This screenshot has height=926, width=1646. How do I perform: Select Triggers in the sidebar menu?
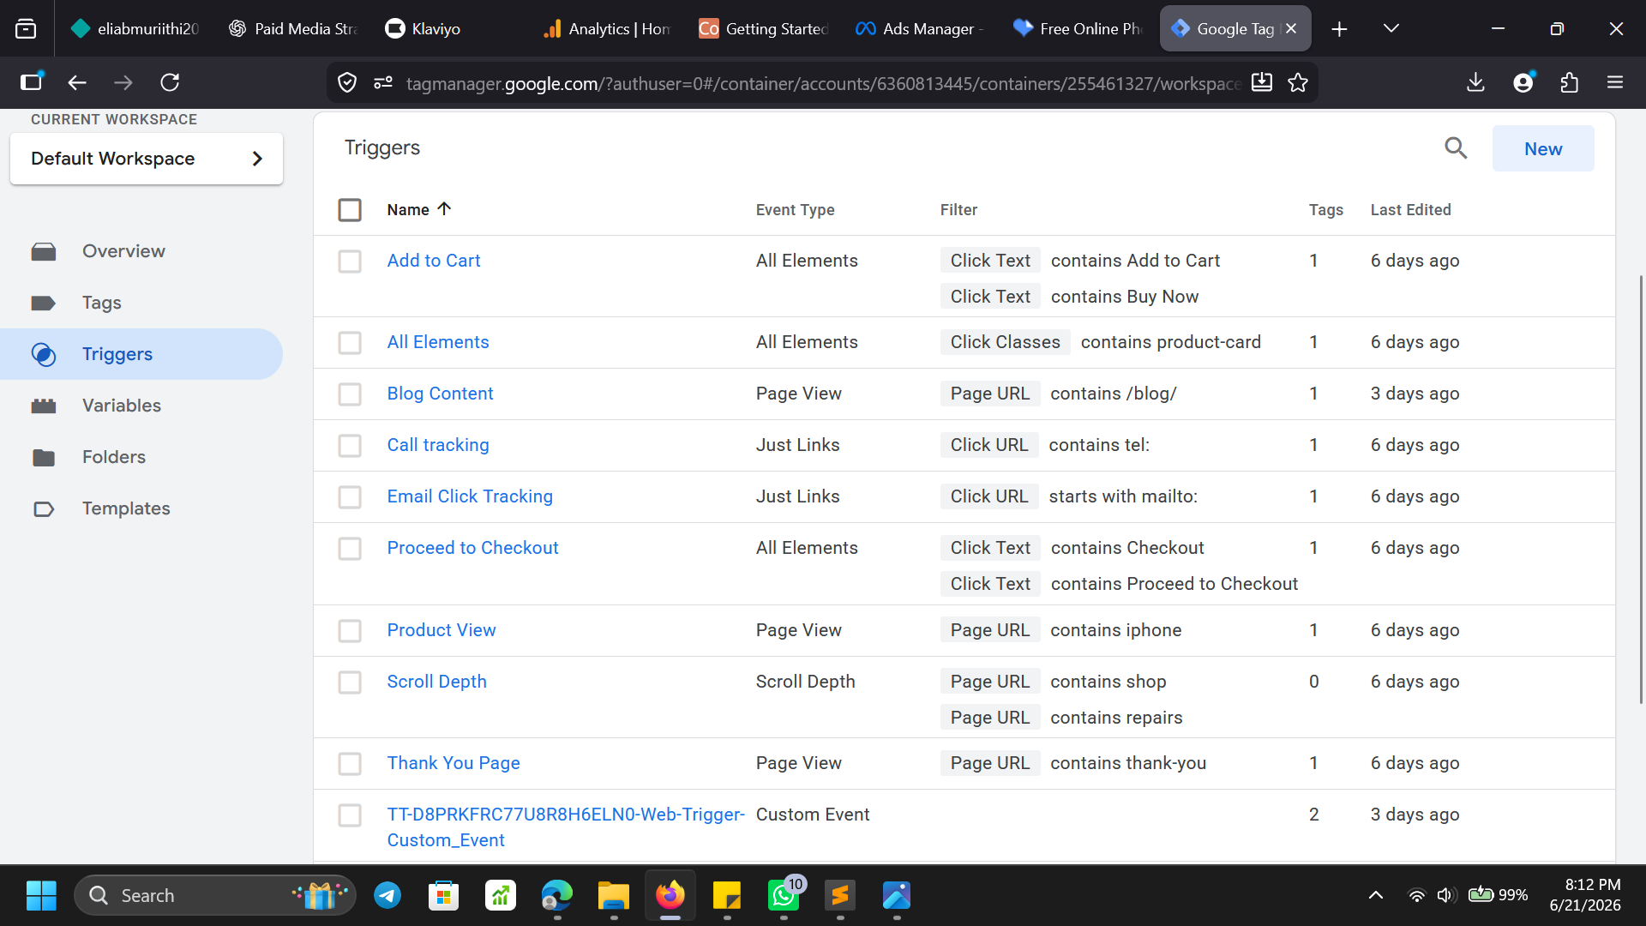(141, 354)
